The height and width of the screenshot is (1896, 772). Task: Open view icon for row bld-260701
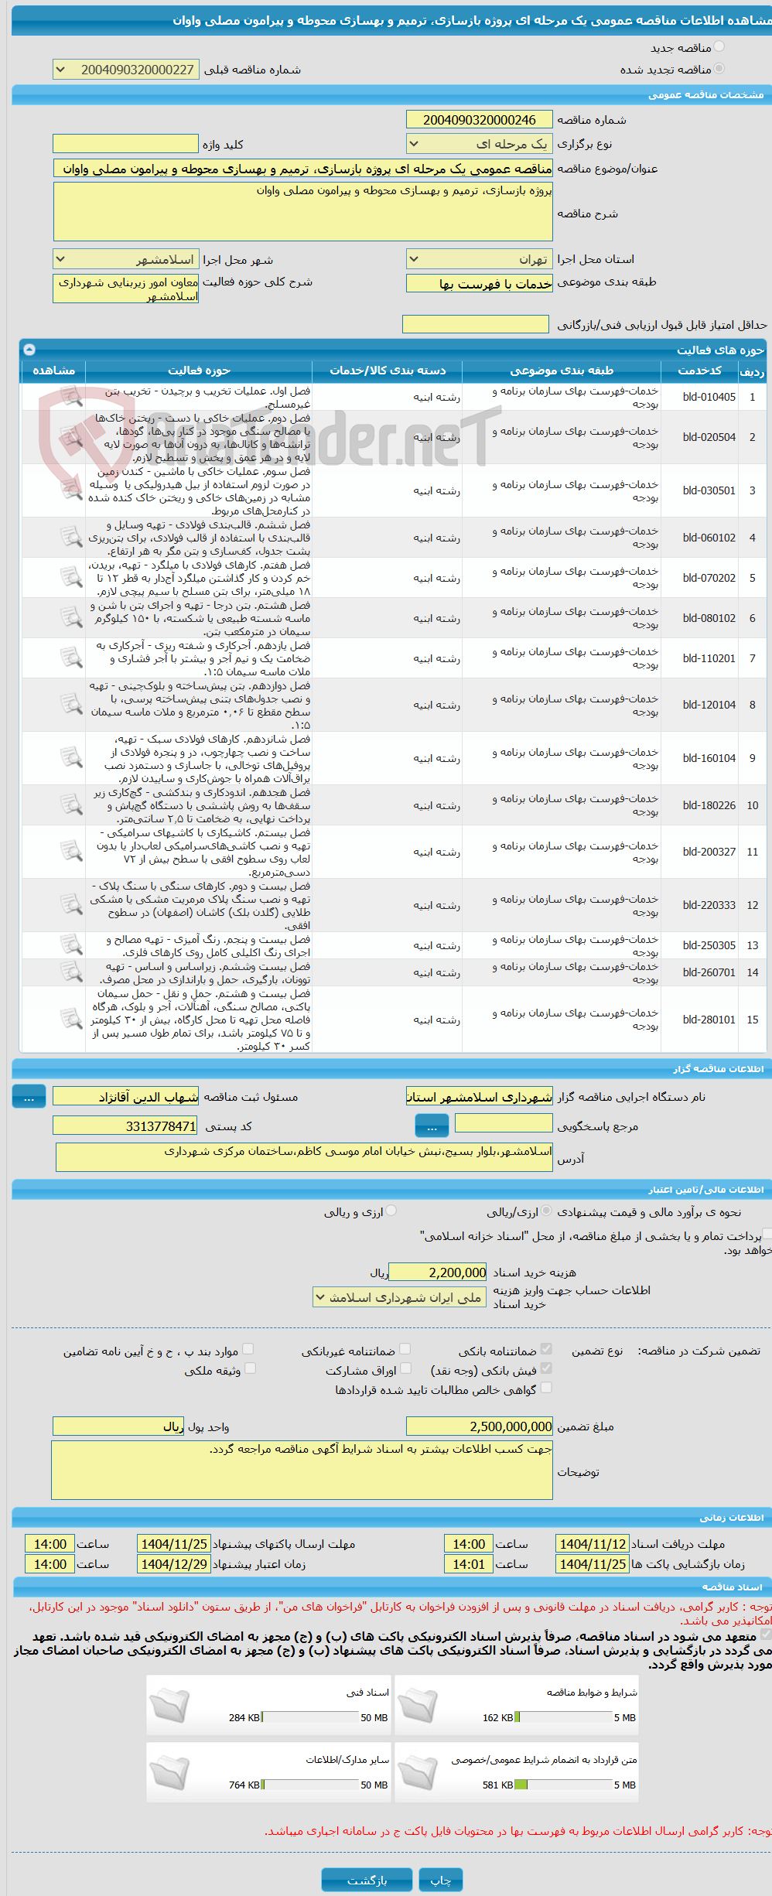point(71,972)
